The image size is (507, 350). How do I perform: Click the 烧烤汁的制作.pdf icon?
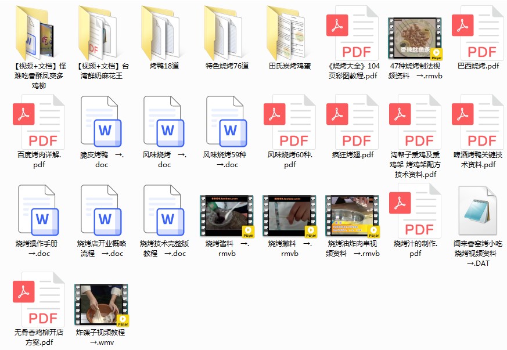[x=415, y=210]
